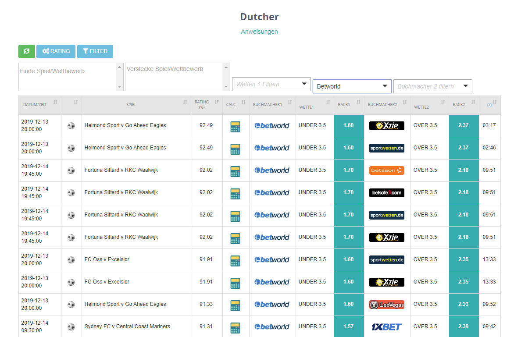Click the 1XBET bookmaker logo
The image size is (514, 337).
pos(386,327)
